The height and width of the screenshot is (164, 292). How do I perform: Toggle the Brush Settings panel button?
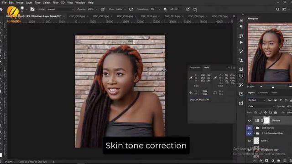(32, 9)
